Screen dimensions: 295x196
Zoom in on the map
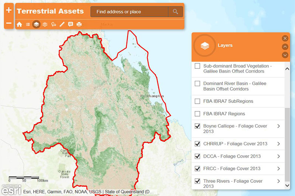point(9,10)
